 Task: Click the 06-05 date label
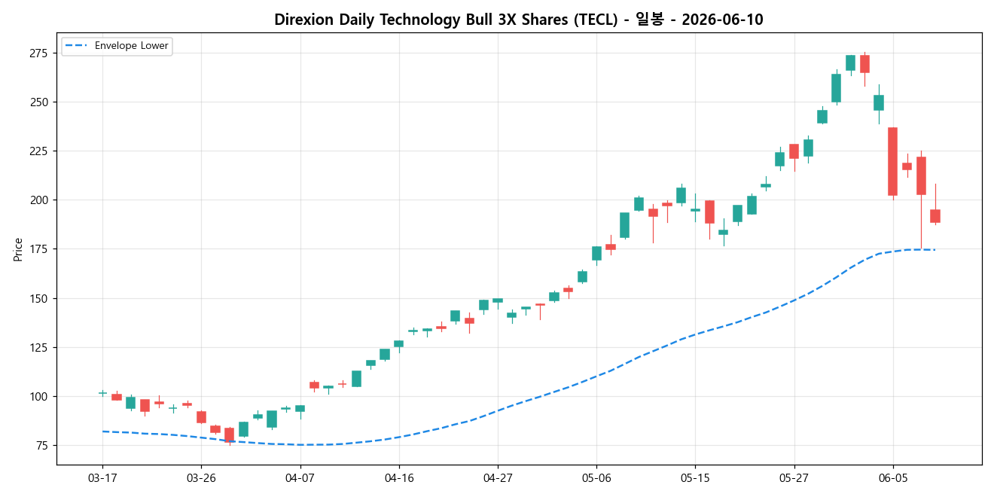tap(893, 477)
